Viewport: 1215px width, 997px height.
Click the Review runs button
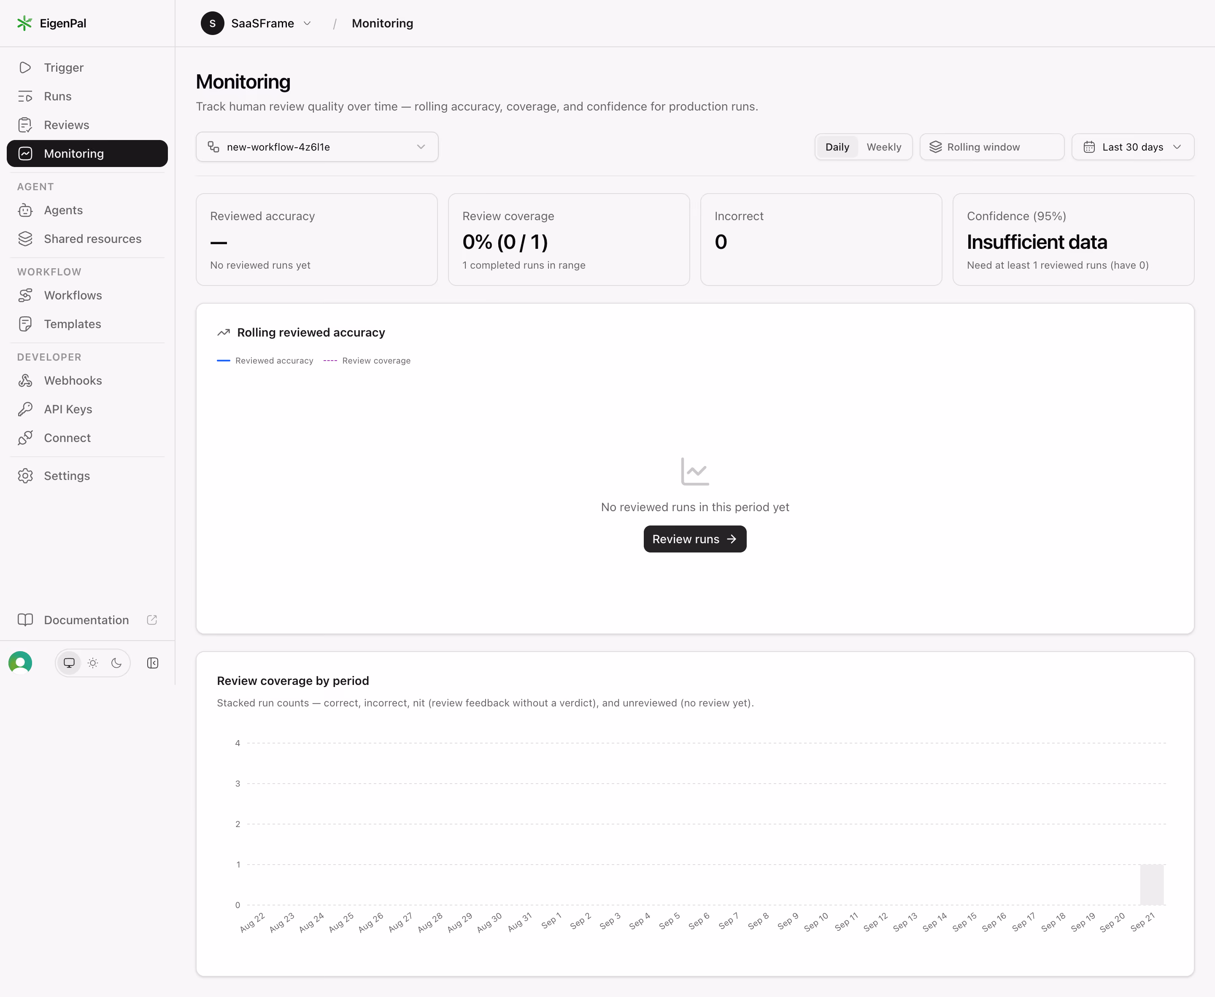[x=695, y=539]
